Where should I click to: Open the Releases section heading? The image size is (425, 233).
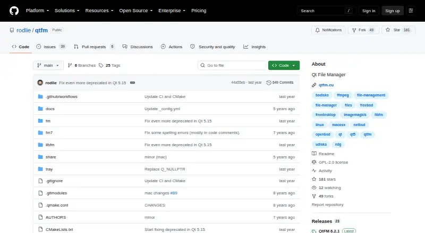[322, 221]
